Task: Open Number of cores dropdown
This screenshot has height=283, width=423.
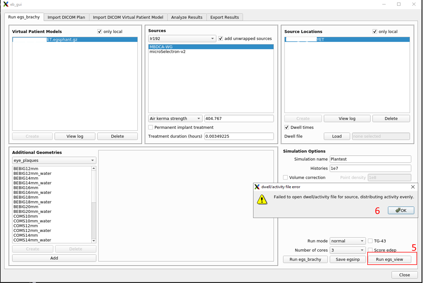Action: pyautogui.click(x=348, y=250)
